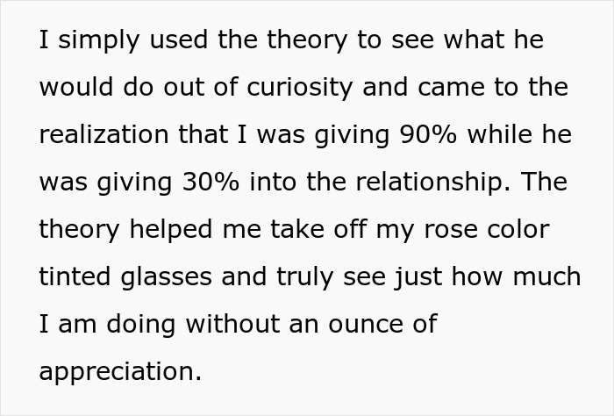Image resolution: width=614 pixels, height=416 pixels.
Task: Click the word "tinted"
Action: coord(75,276)
